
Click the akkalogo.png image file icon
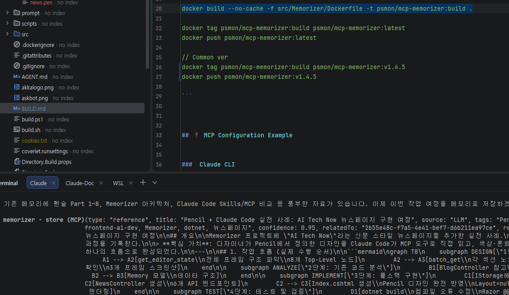[x=17, y=87]
